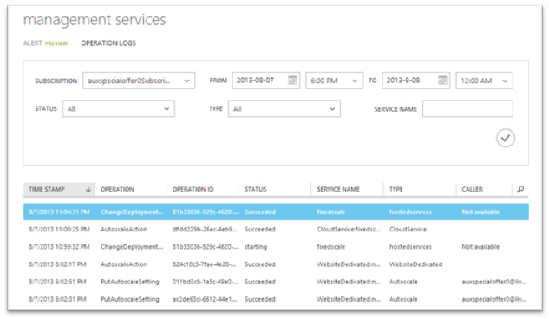This screenshot has width=549, height=319.
Task: Open the TO date calendar picker icon
Action: (x=442, y=81)
